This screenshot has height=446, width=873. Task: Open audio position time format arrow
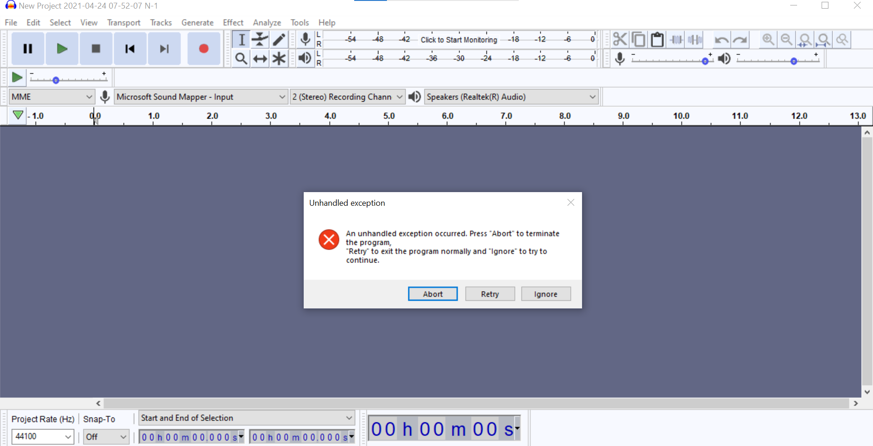[517, 428]
